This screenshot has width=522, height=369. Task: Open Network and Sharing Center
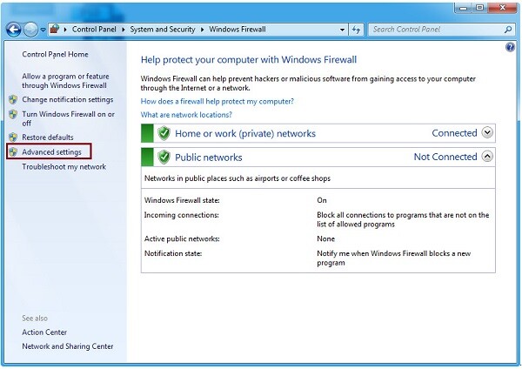(68, 346)
